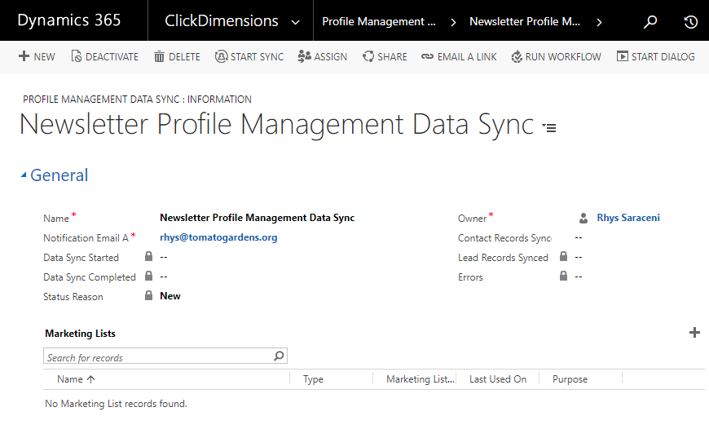
Task: Click the Delete trash can icon
Action: tap(159, 56)
